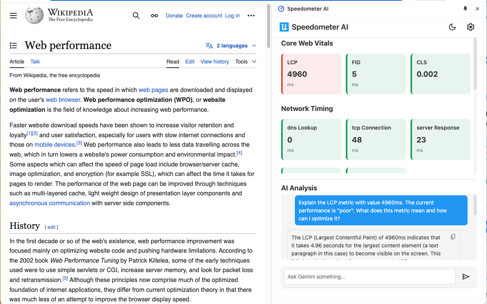This screenshot has width=487, height=304.
Task: Open citation reference [1]
Action: 29,133
